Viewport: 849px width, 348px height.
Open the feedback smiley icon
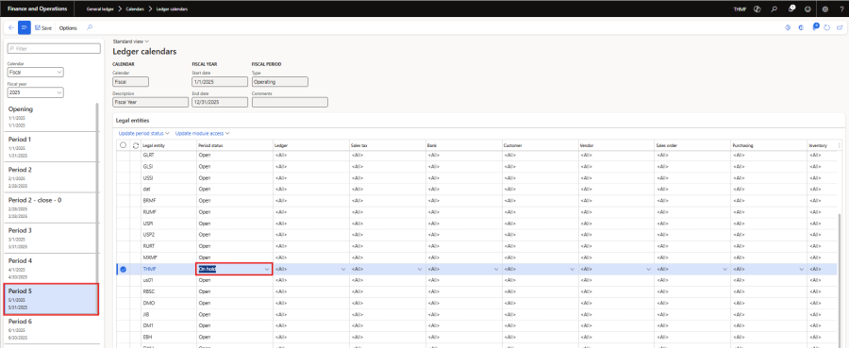(807, 9)
